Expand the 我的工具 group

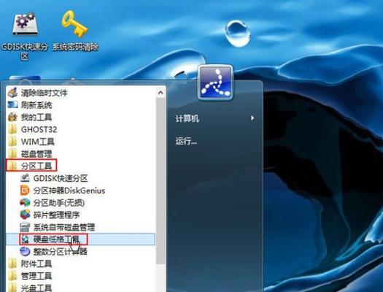click(36, 118)
